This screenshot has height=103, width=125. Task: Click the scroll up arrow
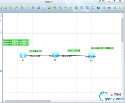pos(122,14)
